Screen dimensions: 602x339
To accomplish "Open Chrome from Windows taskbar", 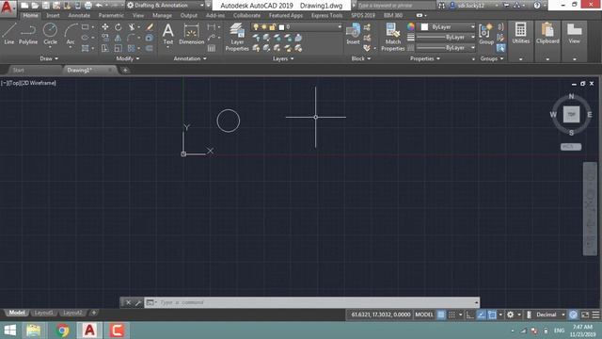I will tap(62, 331).
